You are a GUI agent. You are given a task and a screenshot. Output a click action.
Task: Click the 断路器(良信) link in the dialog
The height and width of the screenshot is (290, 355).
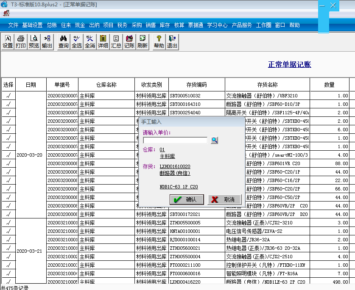(175, 173)
